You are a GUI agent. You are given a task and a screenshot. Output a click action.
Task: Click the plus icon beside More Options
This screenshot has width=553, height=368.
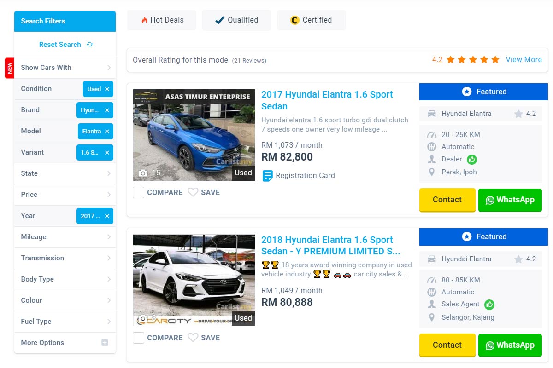(105, 343)
